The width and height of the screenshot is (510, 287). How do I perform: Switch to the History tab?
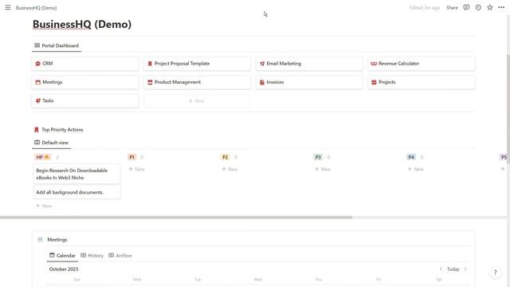point(92,255)
